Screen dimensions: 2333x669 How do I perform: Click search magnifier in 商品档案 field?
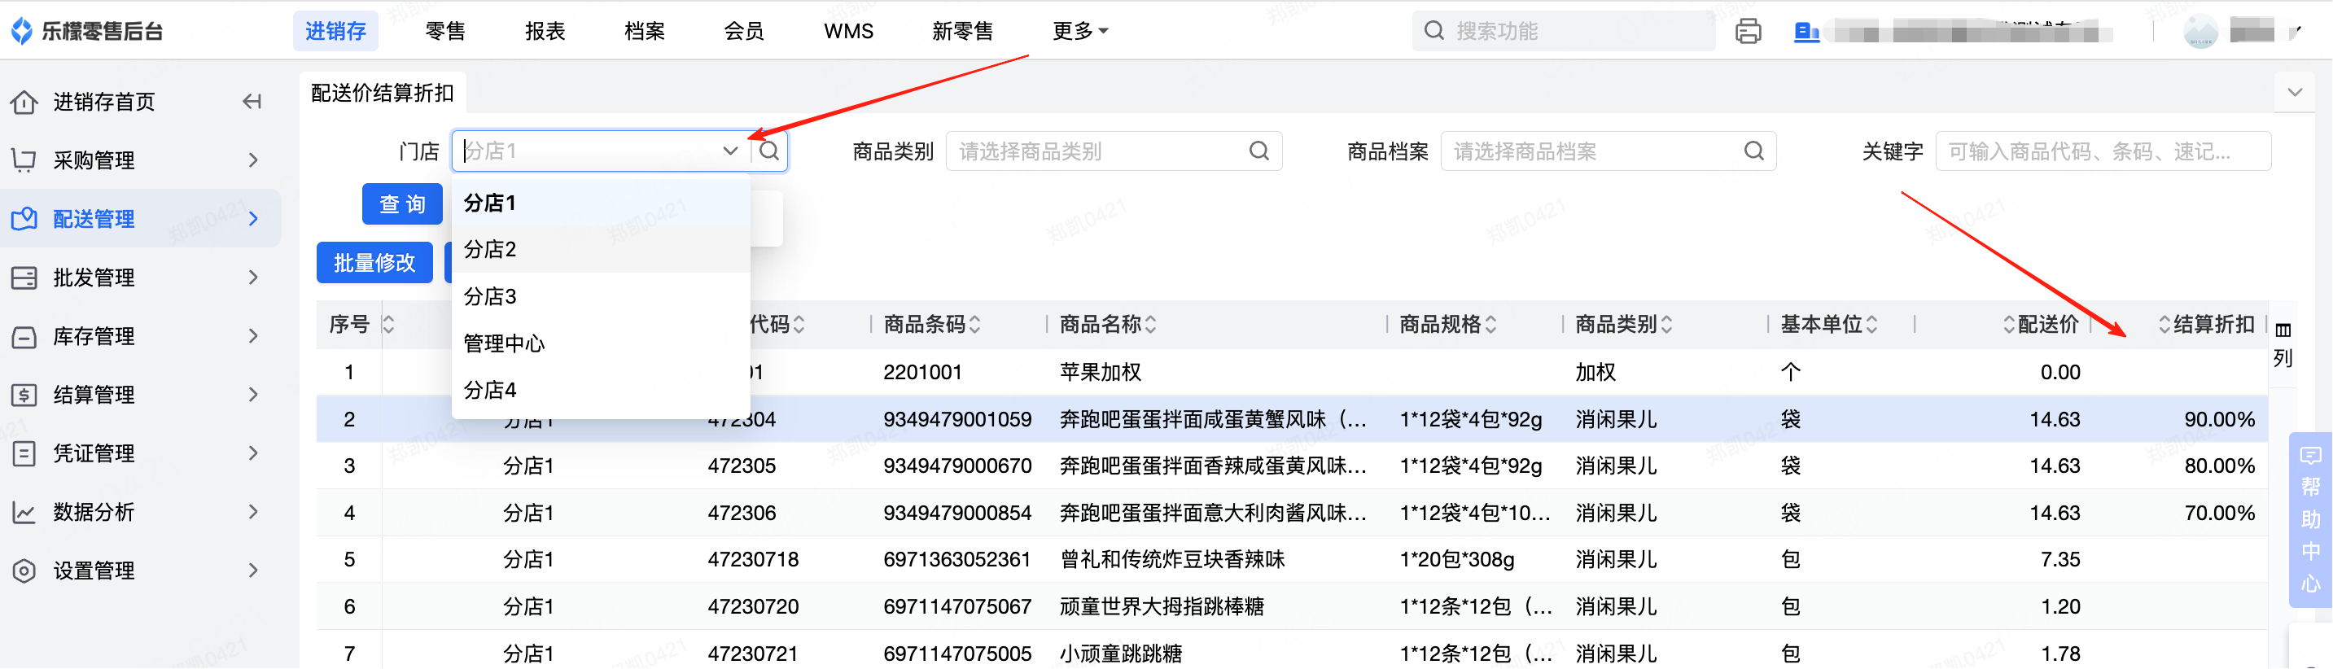coord(1753,151)
